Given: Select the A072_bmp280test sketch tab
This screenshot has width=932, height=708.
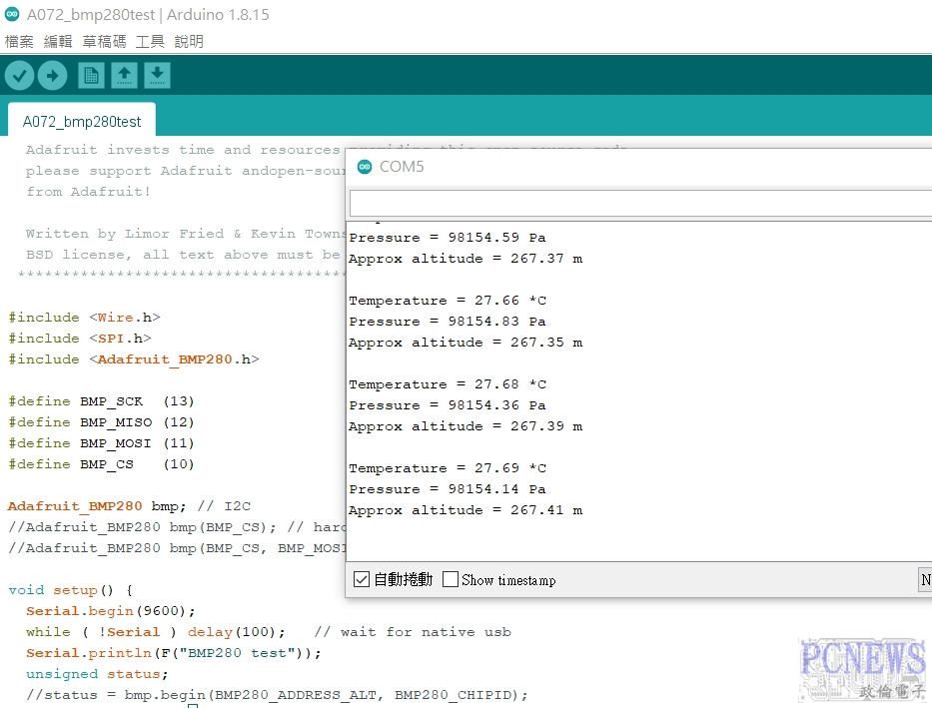Looking at the screenshot, I should point(82,121).
